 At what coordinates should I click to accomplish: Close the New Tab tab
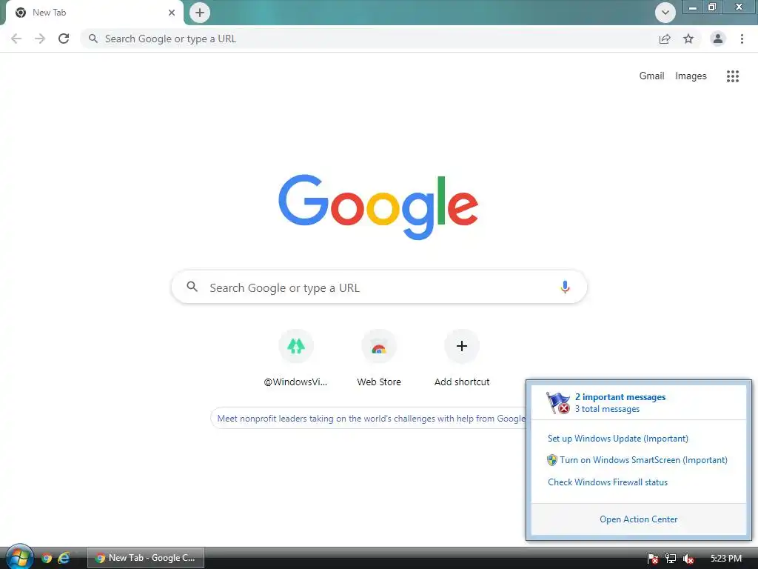[x=172, y=13]
